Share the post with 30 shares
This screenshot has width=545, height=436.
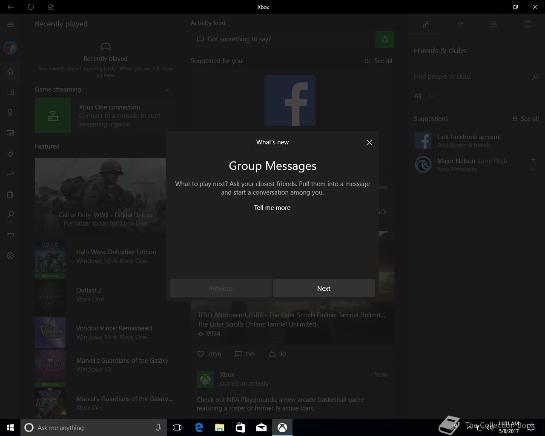tap(277, 354)
